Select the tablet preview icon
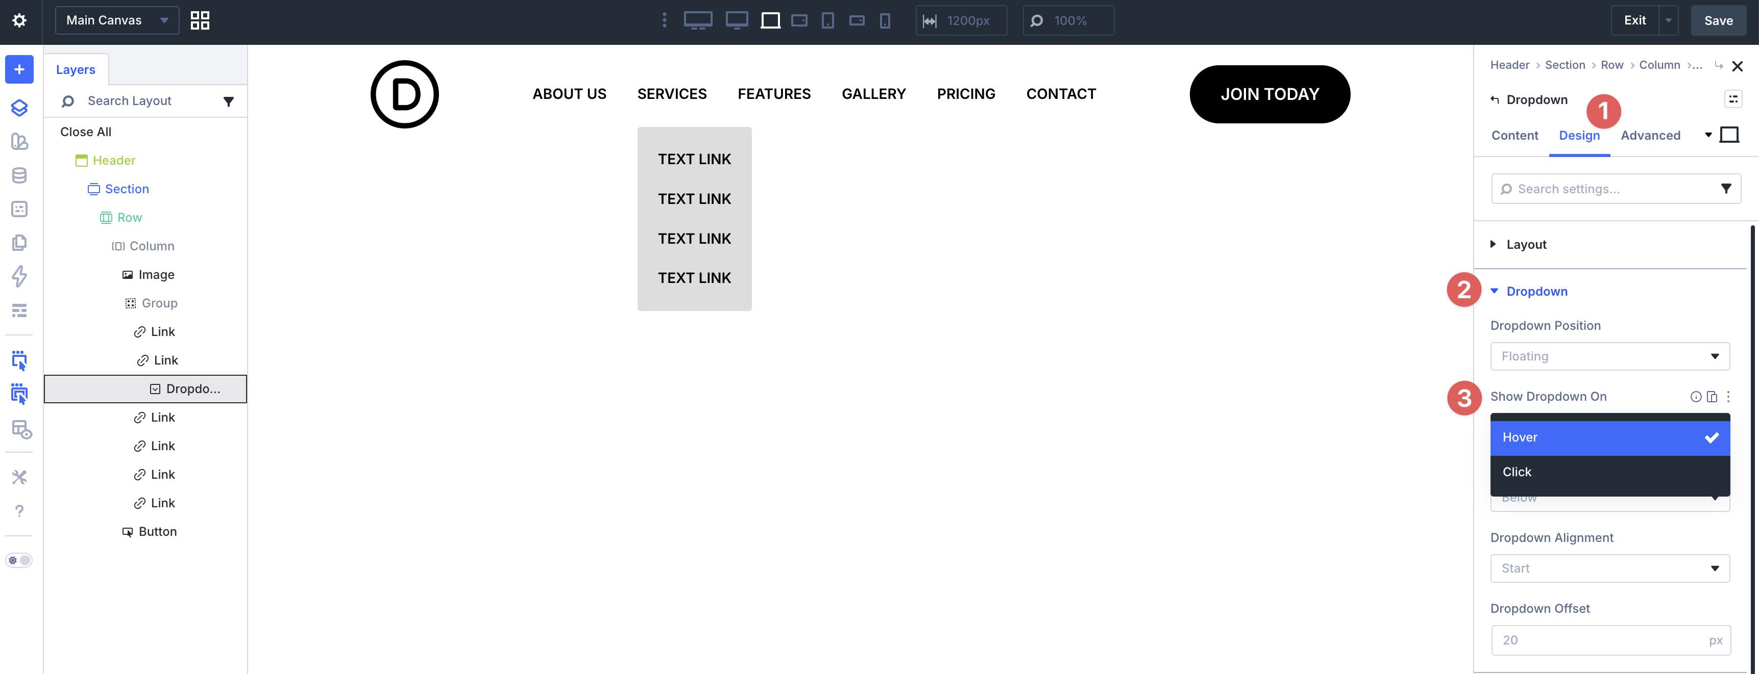 coord(828,20)
